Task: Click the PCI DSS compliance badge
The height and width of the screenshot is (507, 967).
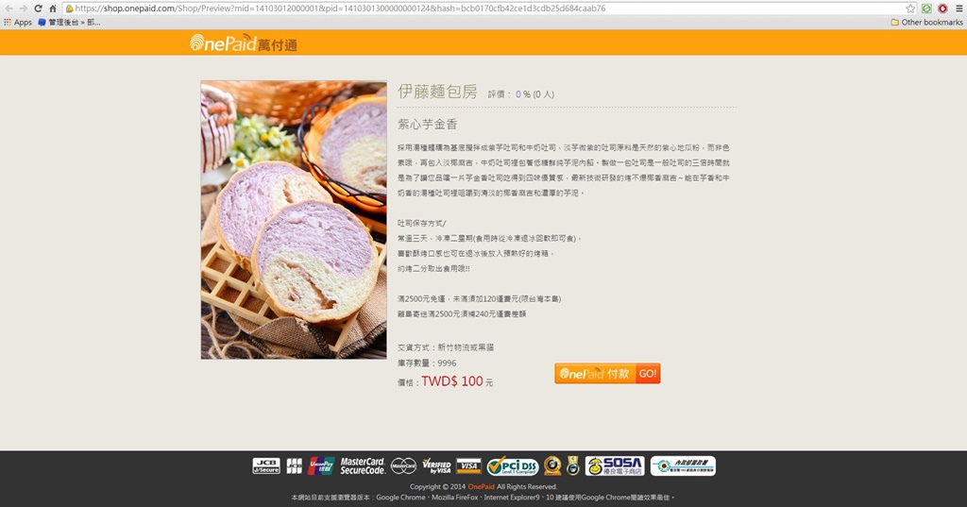Action: 513,466
